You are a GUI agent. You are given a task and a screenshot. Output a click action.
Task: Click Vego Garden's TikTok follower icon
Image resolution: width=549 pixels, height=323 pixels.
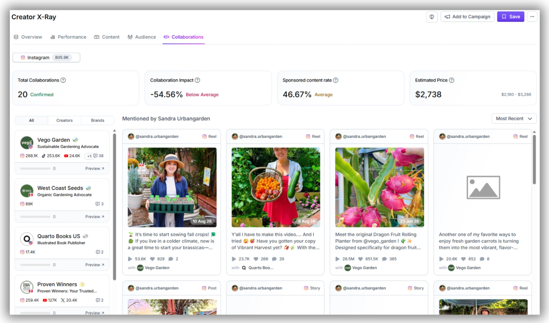tap(43, 156)
